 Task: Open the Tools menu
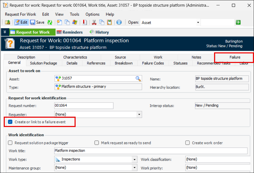coord(75,14)
